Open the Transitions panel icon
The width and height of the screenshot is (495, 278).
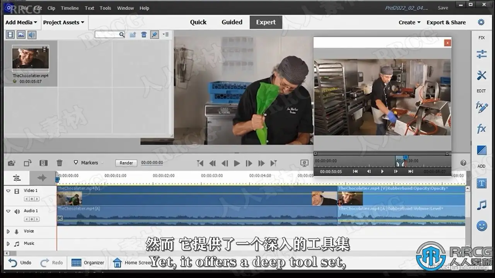(x=481, y=150)
